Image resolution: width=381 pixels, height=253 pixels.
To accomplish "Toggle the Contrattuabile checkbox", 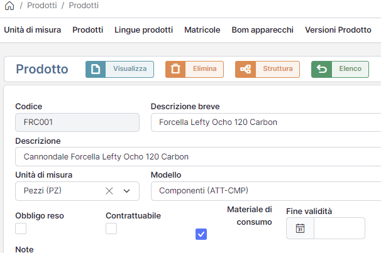I will [x=111, y=229].
